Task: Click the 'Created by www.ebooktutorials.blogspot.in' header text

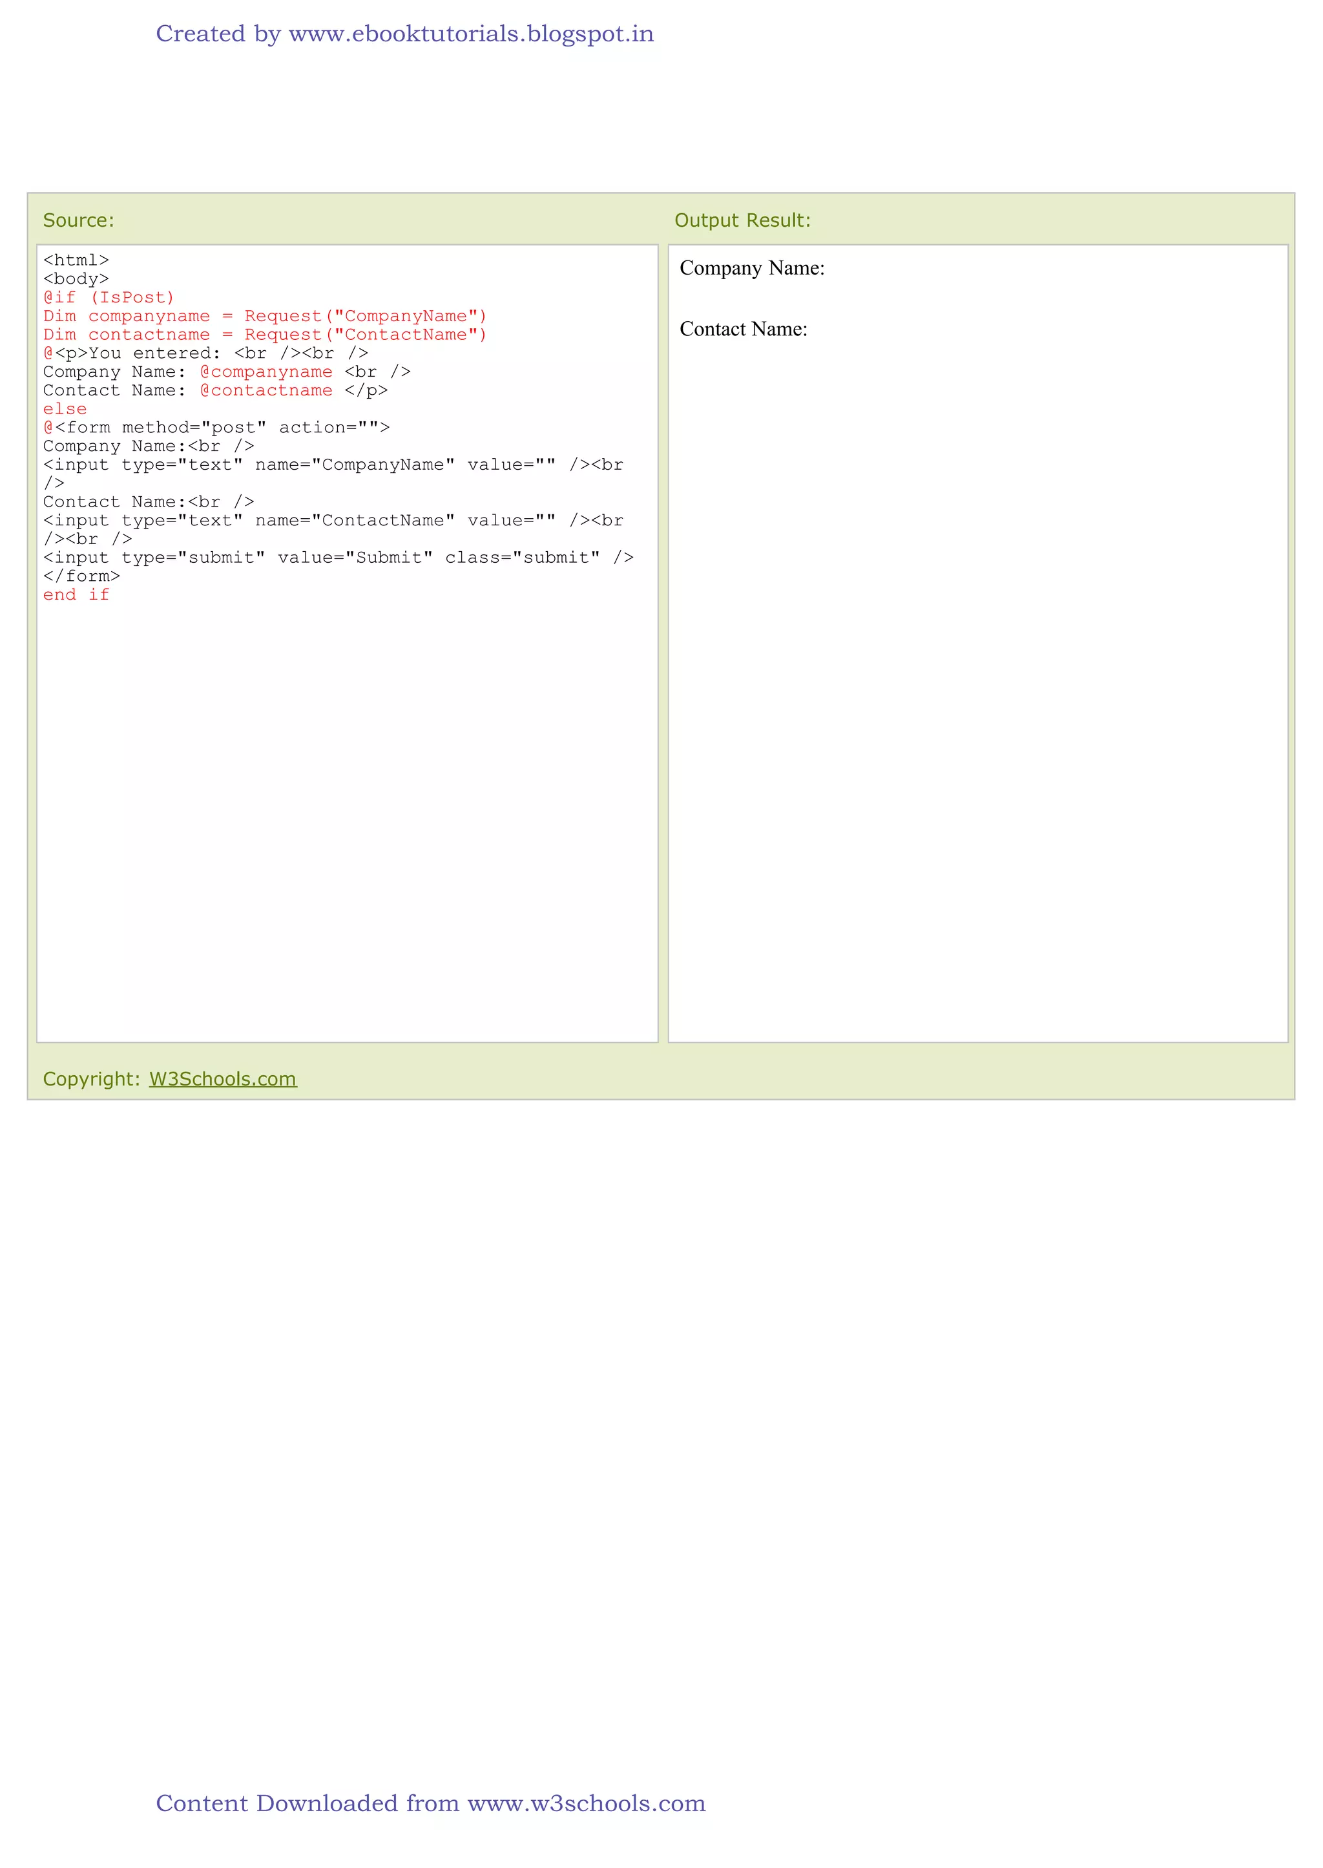Action: tap(405, 34)
